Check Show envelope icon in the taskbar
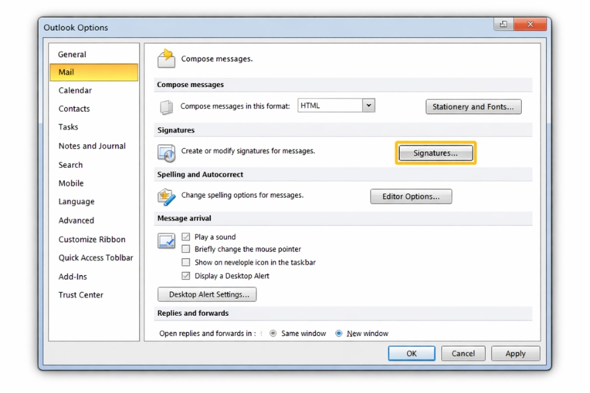Image resolution: width=590 pixels, height=393 pixels. [186, 263]
